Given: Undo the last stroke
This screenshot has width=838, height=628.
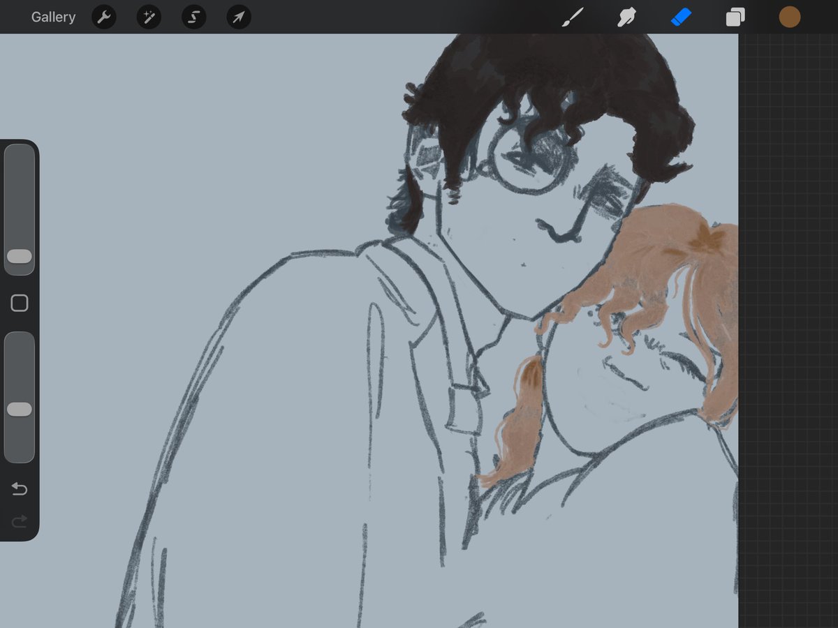Looking at the screenshot, I should [x=20, y=489].
